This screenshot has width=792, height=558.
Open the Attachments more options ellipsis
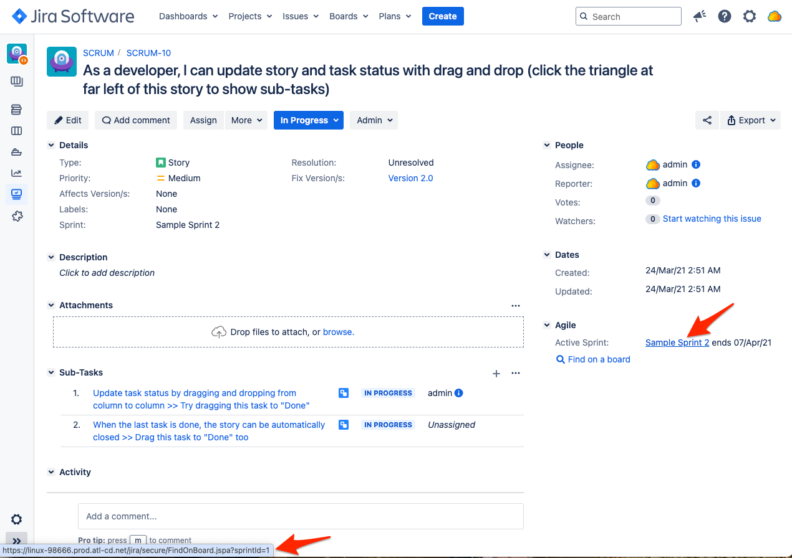coord(516,306)
